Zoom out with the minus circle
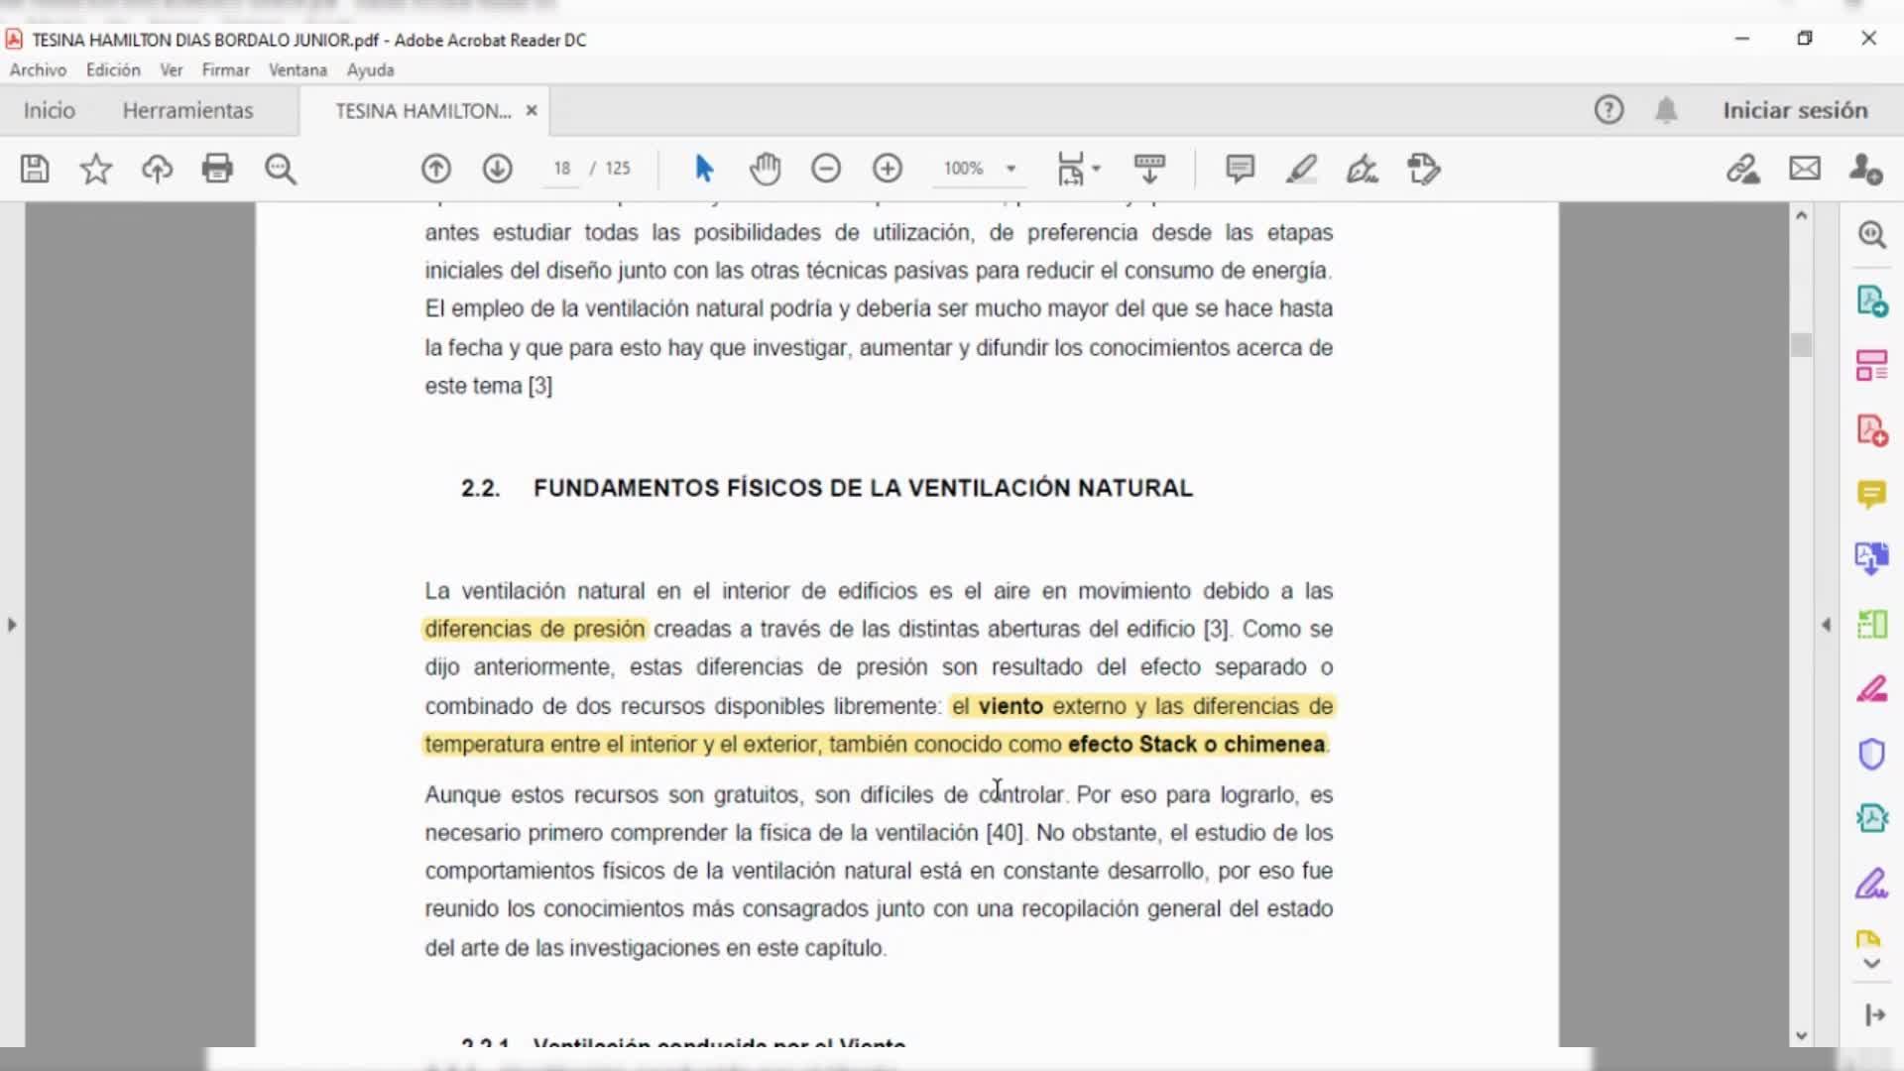The height and width of the screenshot is (1071, 1904). pyautogui.click(x=826, y=169)
